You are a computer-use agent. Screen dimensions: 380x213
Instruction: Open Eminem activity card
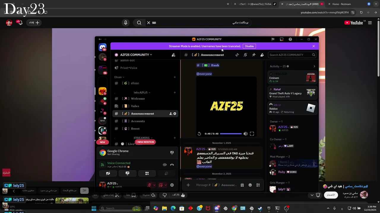tap(292, 78)
